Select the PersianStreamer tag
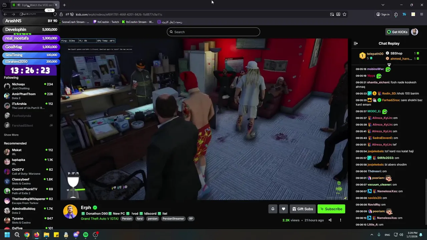 pyautogui.click(x=173, y=219)
